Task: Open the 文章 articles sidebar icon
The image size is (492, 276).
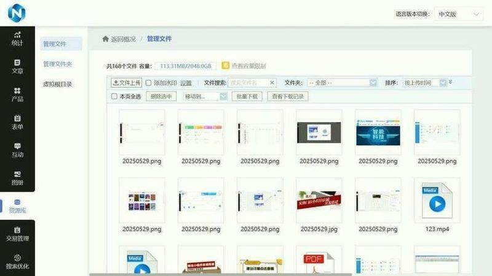Action: click(x=17, y=66)
